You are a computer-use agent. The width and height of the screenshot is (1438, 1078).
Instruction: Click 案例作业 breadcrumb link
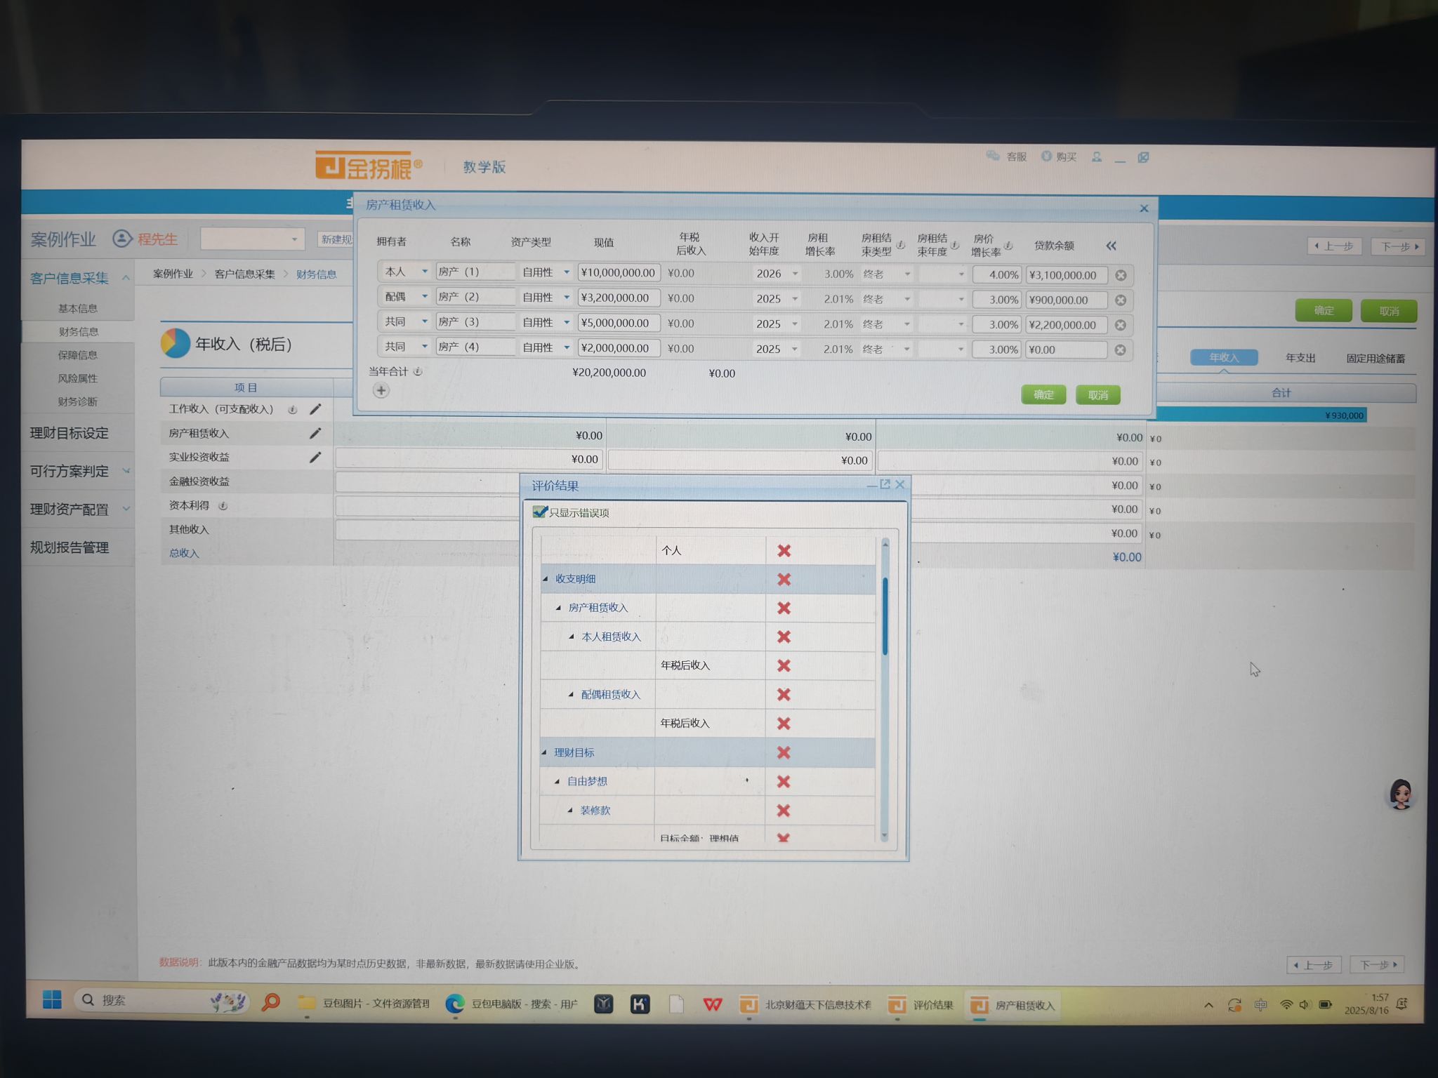click(x=173, y=274)
